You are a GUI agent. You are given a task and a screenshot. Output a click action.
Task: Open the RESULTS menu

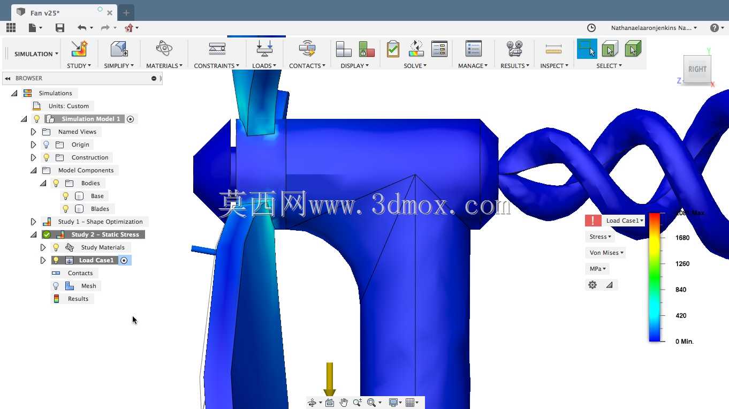pos(515,66)
